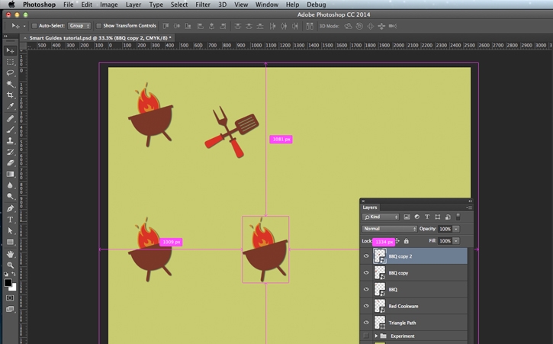Activate the Zoom tool
Viewport: 553px width, 344px height.
tap(10, 265)
